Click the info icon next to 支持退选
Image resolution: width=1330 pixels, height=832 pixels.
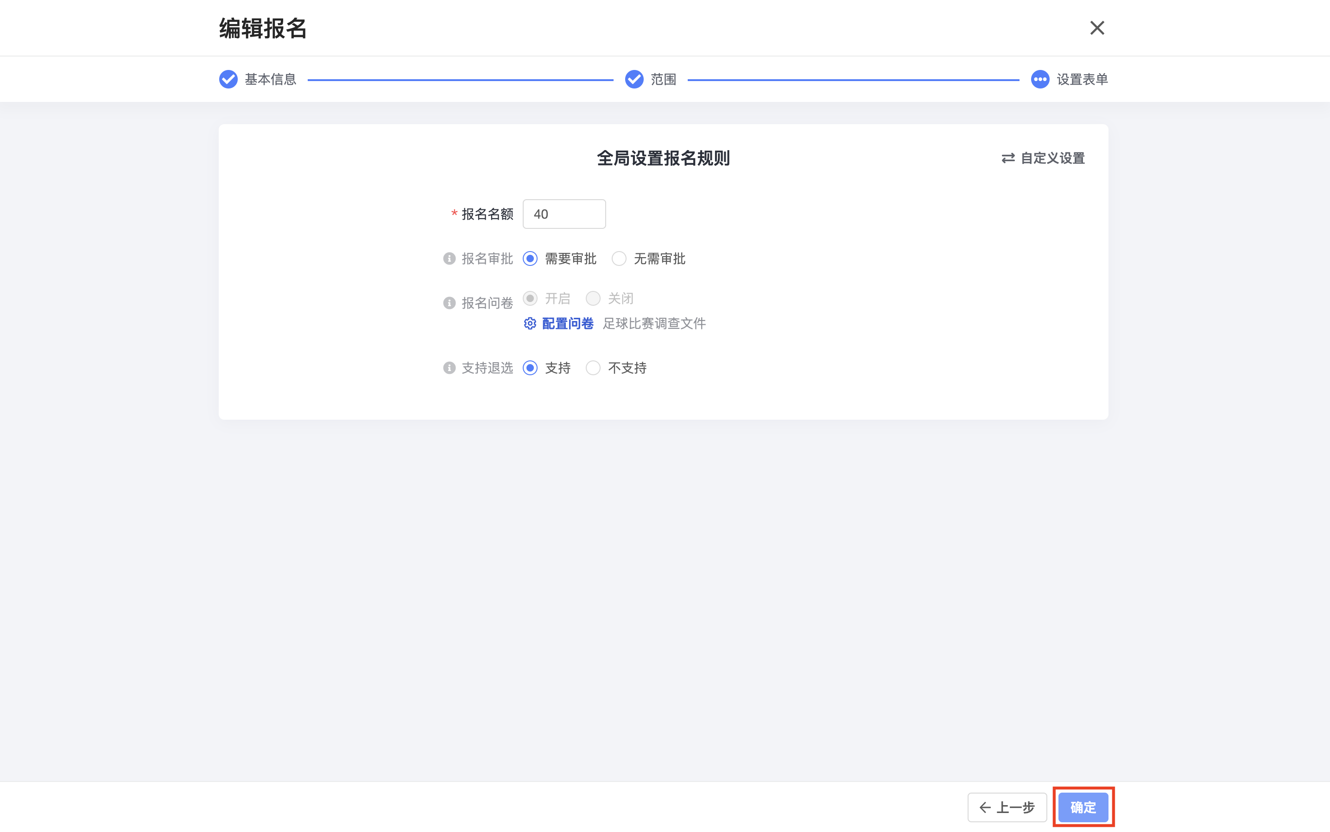coord(449,368)
